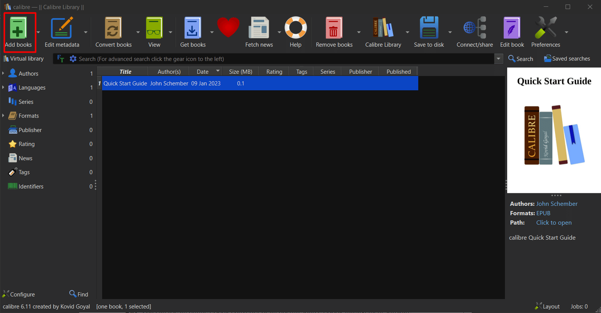
Task: Expand Save to disk dropdown arrow
Action: click(x=450, y=32)
